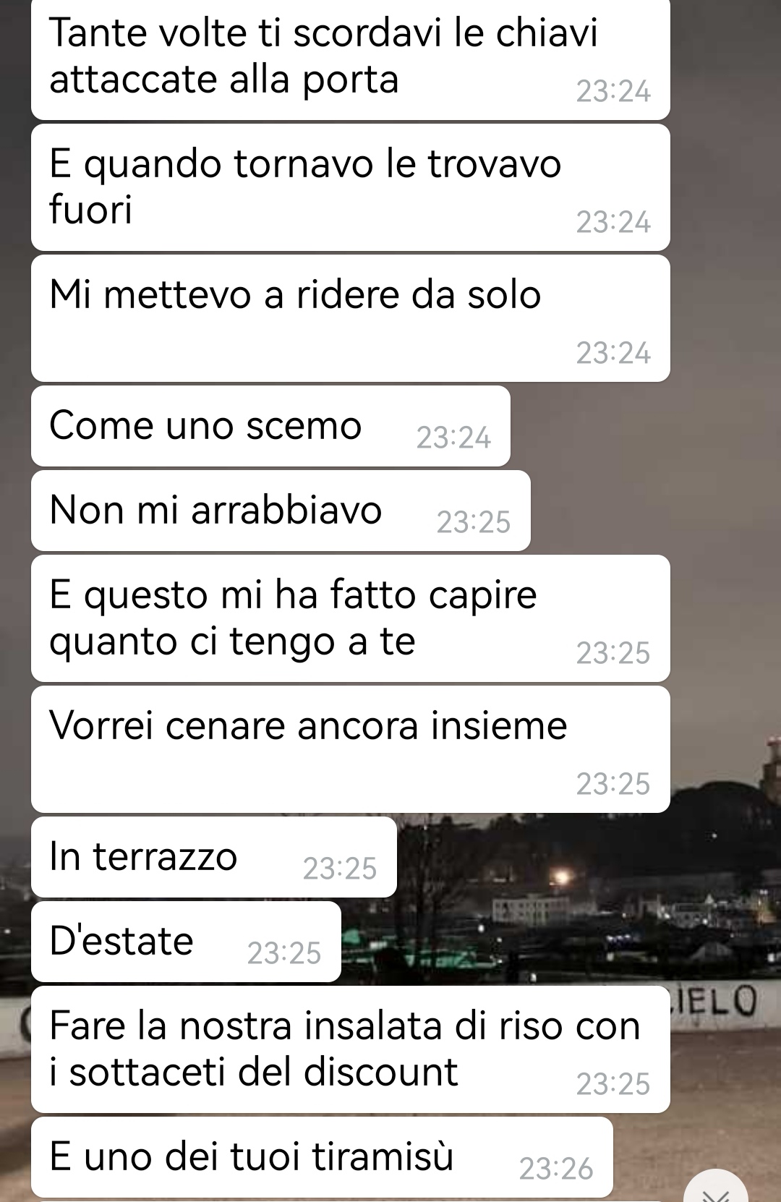781x1202 pixels.
Task: Tap the "Come uno scemo" message
Action: click(270, 426)
